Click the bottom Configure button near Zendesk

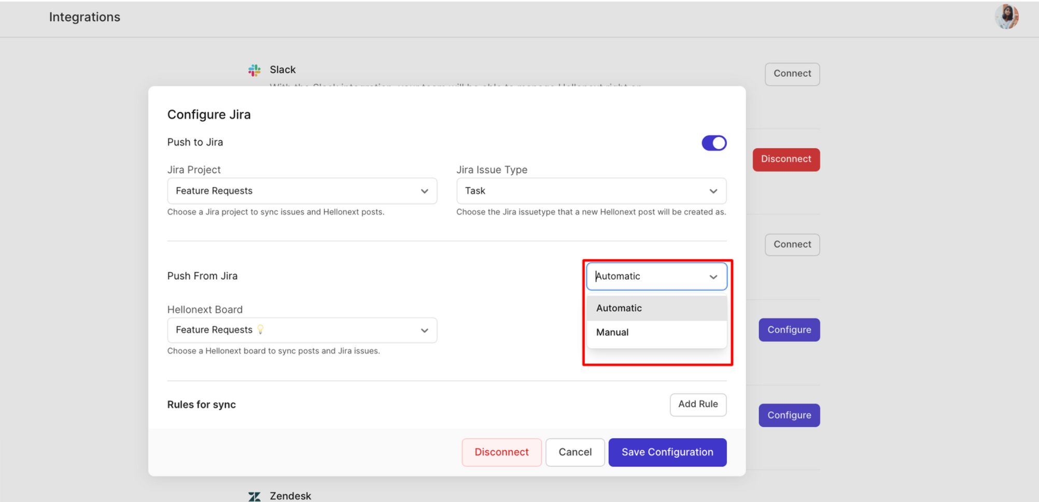pyautogui.click(x=789, y=415)
